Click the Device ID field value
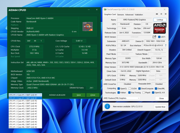The width and height of the screenshot is (180, 133). [x=155, y=41]
